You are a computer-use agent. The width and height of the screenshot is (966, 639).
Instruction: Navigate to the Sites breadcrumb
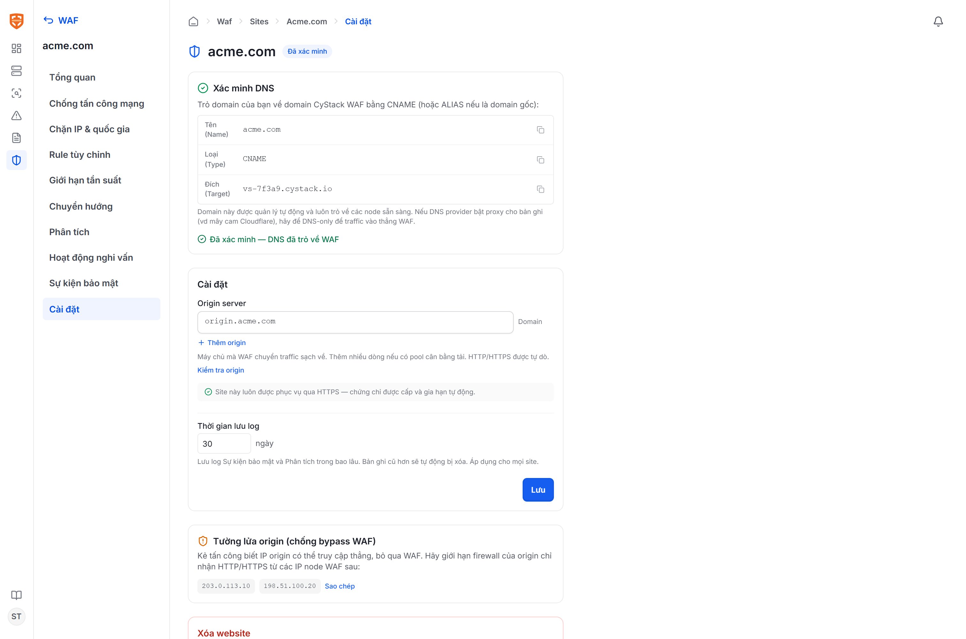[259, 22]
